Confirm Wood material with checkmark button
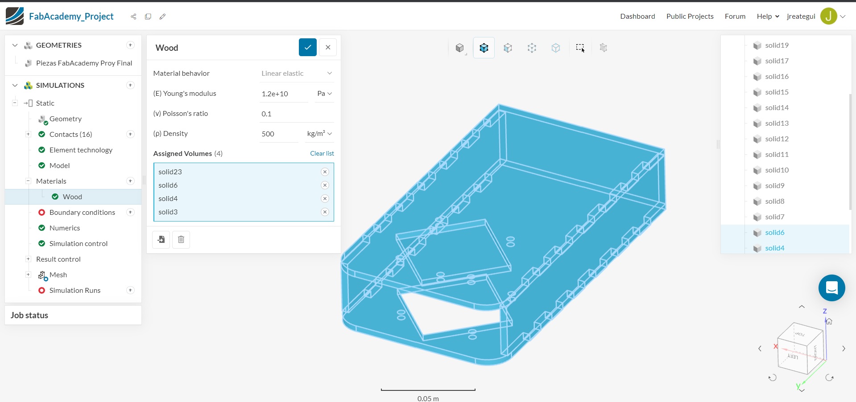856x402 pixels. 308,47
